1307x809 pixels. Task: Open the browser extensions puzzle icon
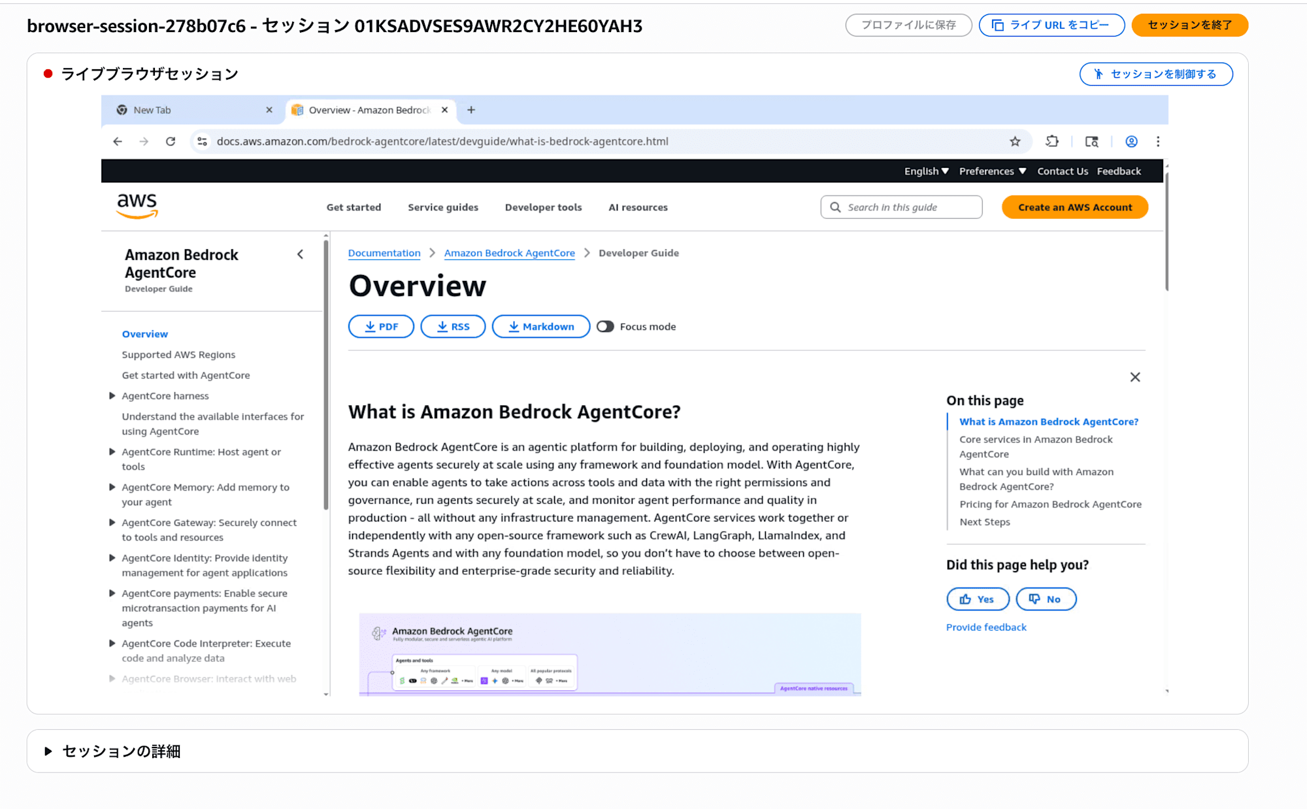(1052, 141)
